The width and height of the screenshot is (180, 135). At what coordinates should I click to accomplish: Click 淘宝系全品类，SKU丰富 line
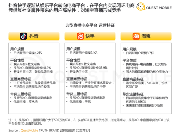click(146, 83)
